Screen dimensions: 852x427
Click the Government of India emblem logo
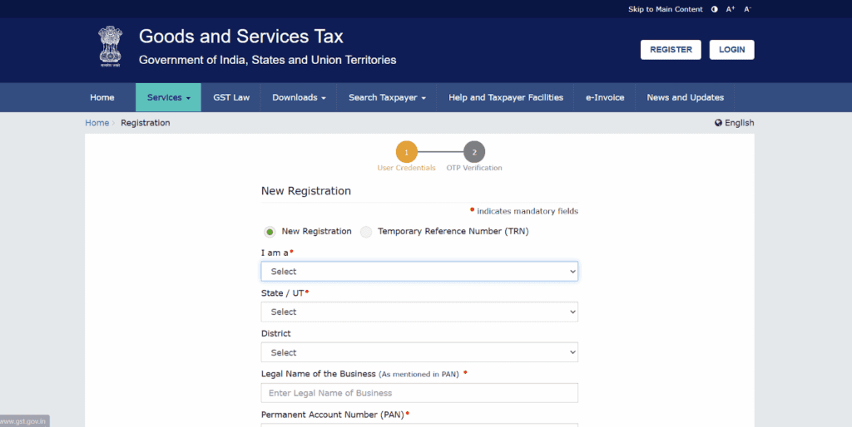tap(111, 47)
